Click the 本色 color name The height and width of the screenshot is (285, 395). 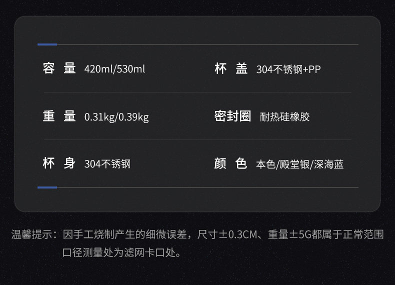pos(265,164)
